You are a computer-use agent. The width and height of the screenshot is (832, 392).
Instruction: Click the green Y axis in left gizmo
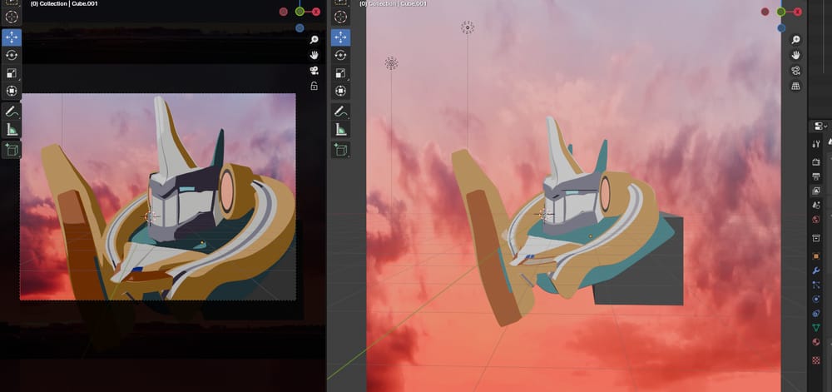click(300, 12)
